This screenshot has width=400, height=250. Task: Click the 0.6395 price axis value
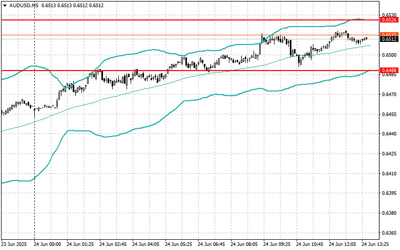click(x=389, y=193)
